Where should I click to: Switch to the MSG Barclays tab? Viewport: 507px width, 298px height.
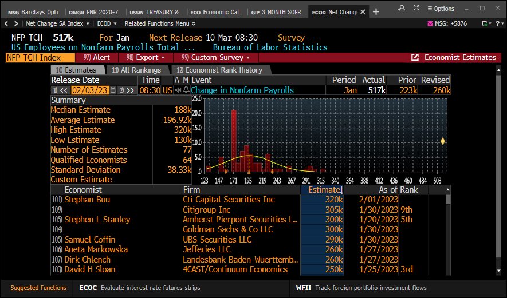coord(34,12)
